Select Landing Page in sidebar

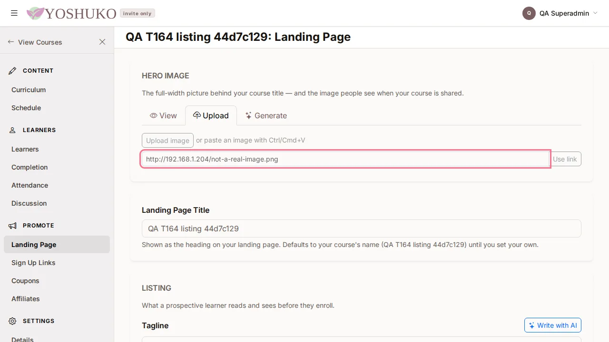click(57, 245)
